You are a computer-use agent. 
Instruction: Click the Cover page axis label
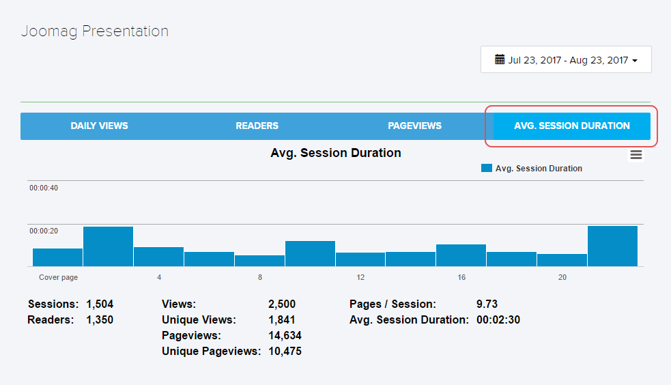click(58, 278)
